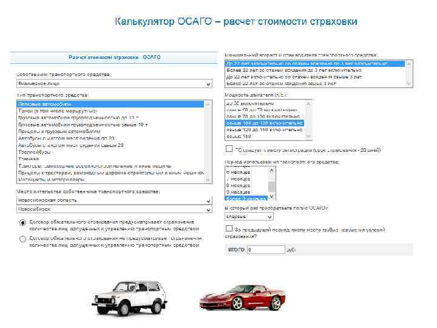Screen dimensions: 437x328
Task: Click the white Niva car image
Action: coord(130,298)
